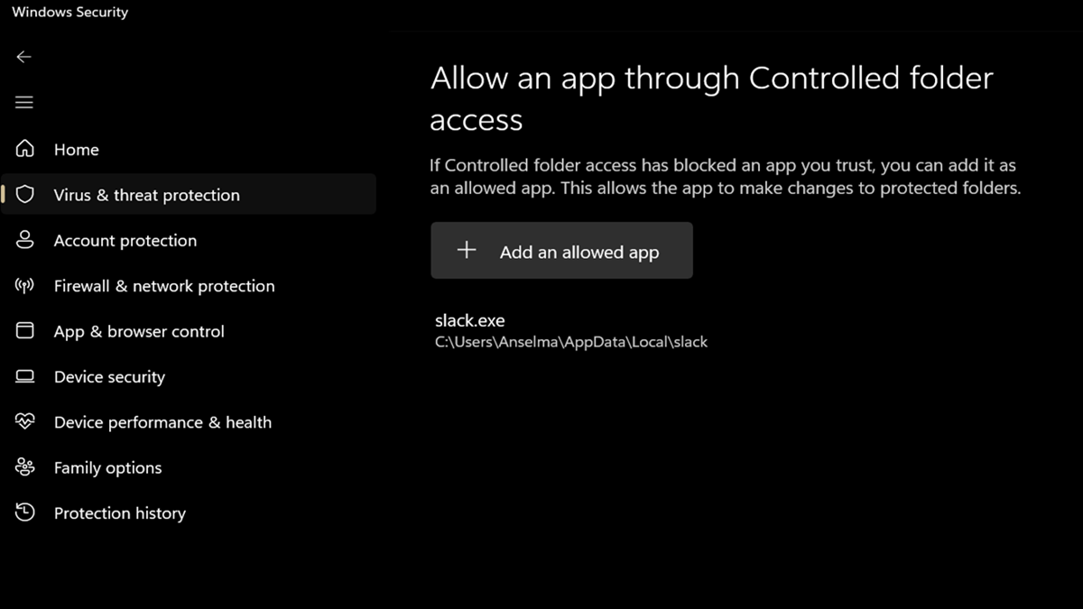Click the Add an allowed app button

[561, 251]
